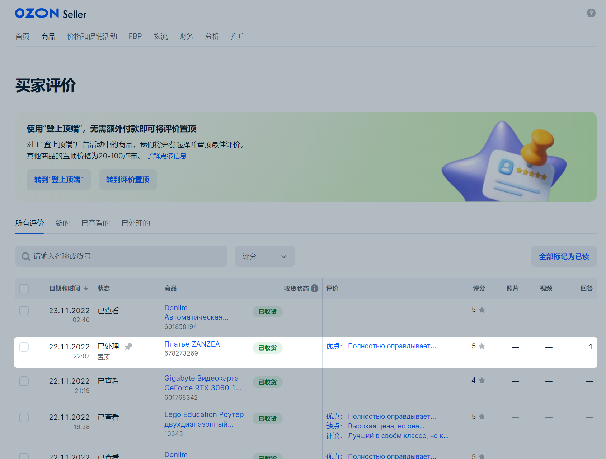Click the star icon in Lego Education row
The width and height of the screenshot is (606, 459).
(x=482, y=417)
